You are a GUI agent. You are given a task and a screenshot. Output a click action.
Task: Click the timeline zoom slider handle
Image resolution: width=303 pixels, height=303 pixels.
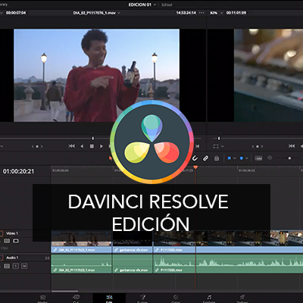pyautogui.click(x=289, y=158)
